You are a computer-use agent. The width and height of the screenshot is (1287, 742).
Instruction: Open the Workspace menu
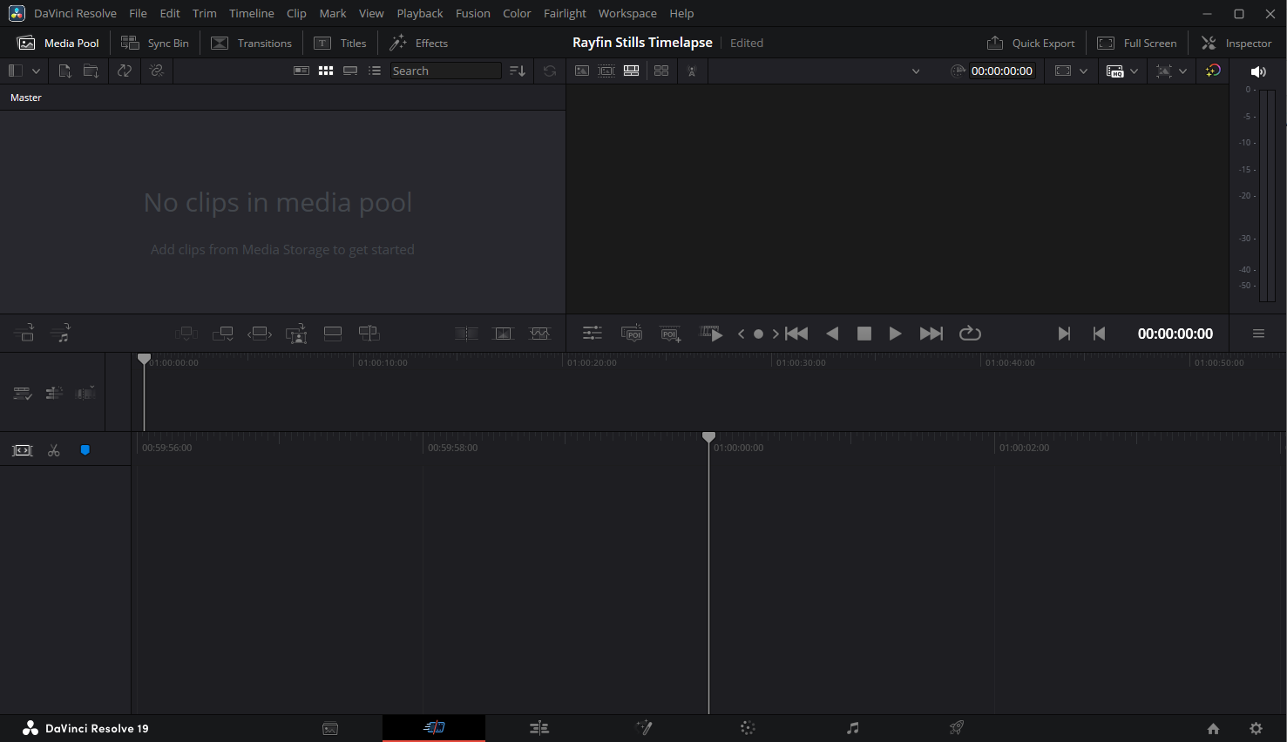[627, 13]
